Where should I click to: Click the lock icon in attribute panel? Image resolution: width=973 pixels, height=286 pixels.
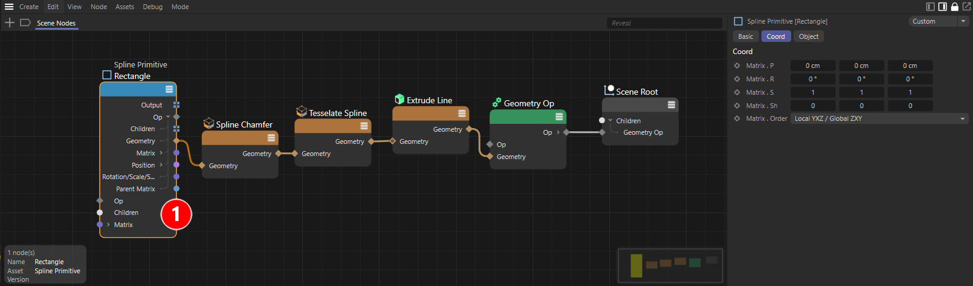click(955, 7)
